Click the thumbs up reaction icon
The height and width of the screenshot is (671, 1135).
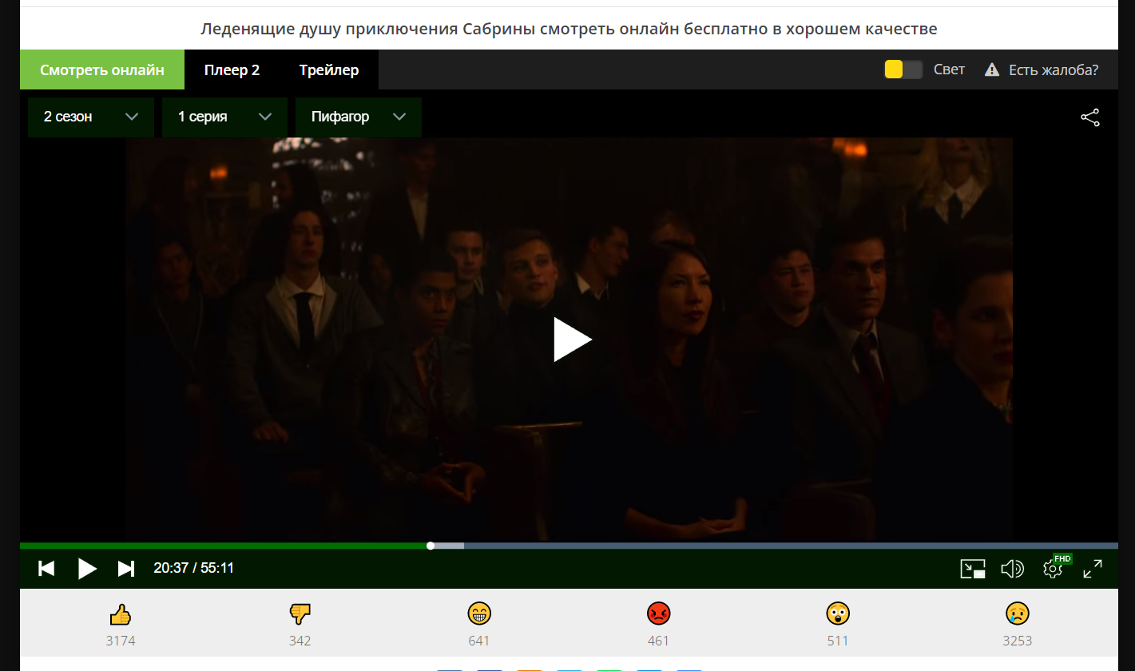point(120,613)
